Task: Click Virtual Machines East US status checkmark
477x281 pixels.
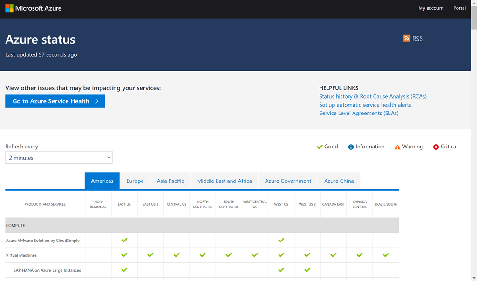Action: click(124, 255)
